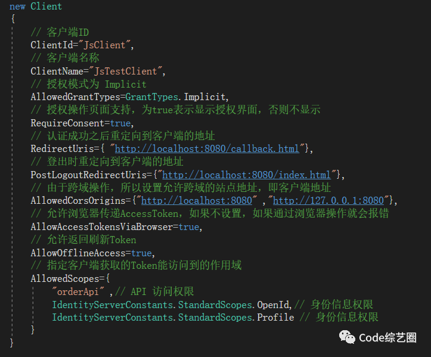This screenshot has width=431, height=357.
Task: Click the comment "// API 访问权限"
Action: (x=154, y=291)
